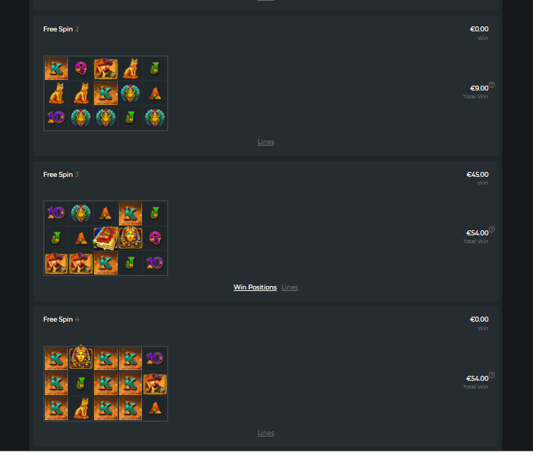Open Lines link under Free Spin 4
The height and width of the screenshot is (455, 533).
coord(266,433)
